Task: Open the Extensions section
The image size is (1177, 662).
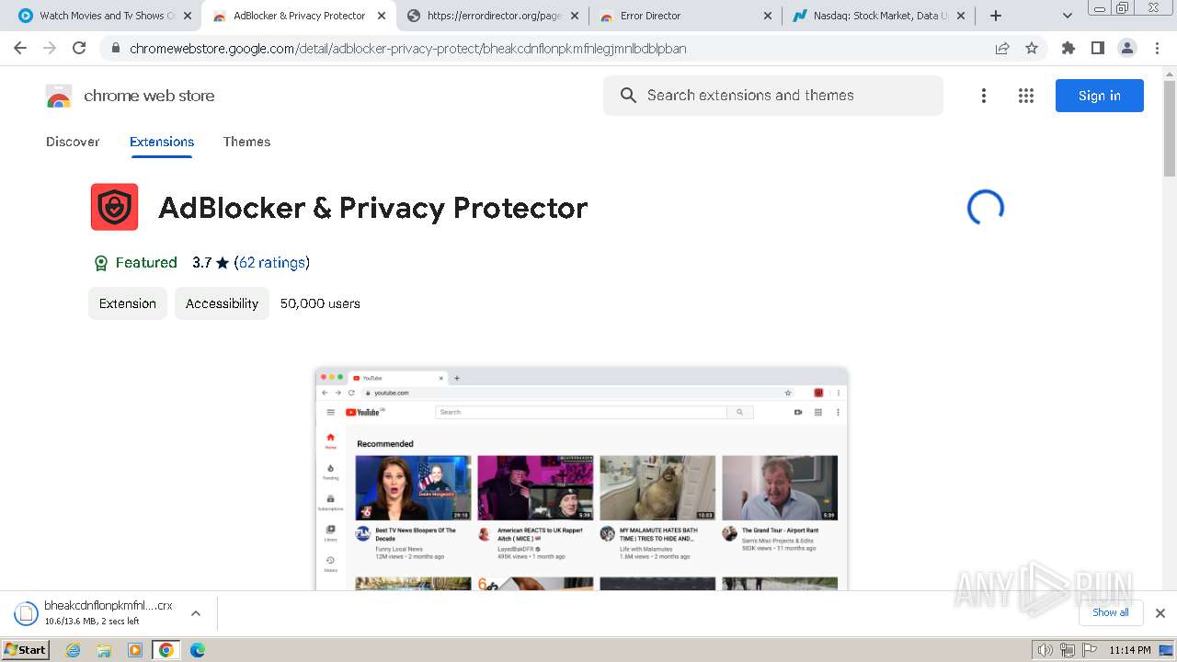Action: [x=162, y=142]
